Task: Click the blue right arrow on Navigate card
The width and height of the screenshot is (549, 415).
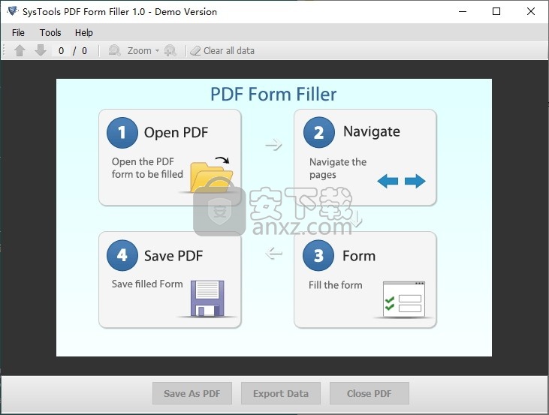Action: [415, 181]
